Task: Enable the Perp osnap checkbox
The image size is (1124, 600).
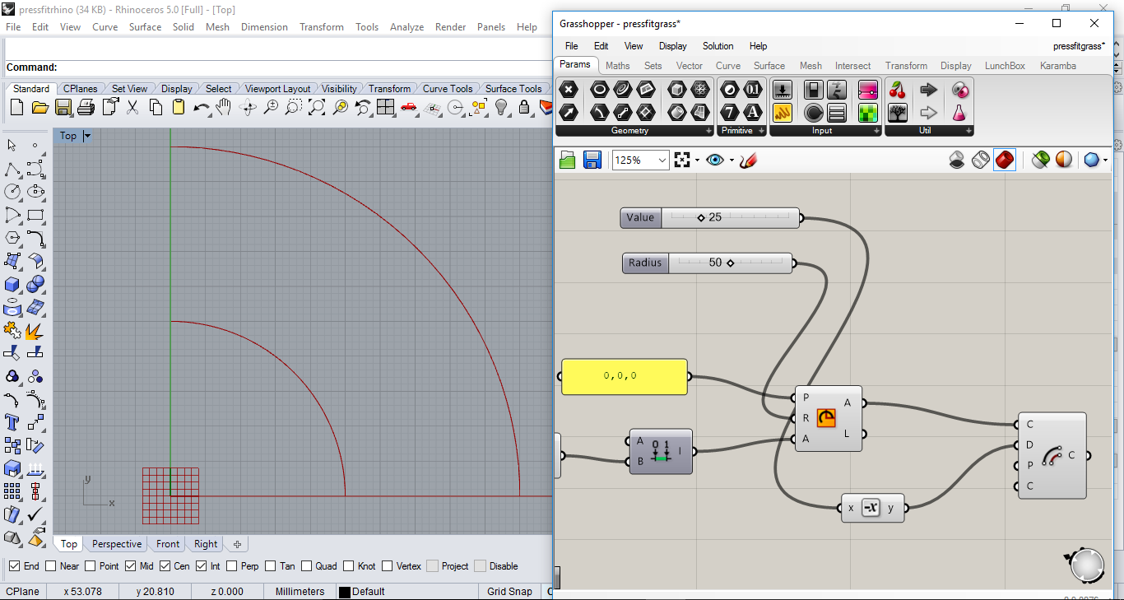Action: click(x=231, y=566)
